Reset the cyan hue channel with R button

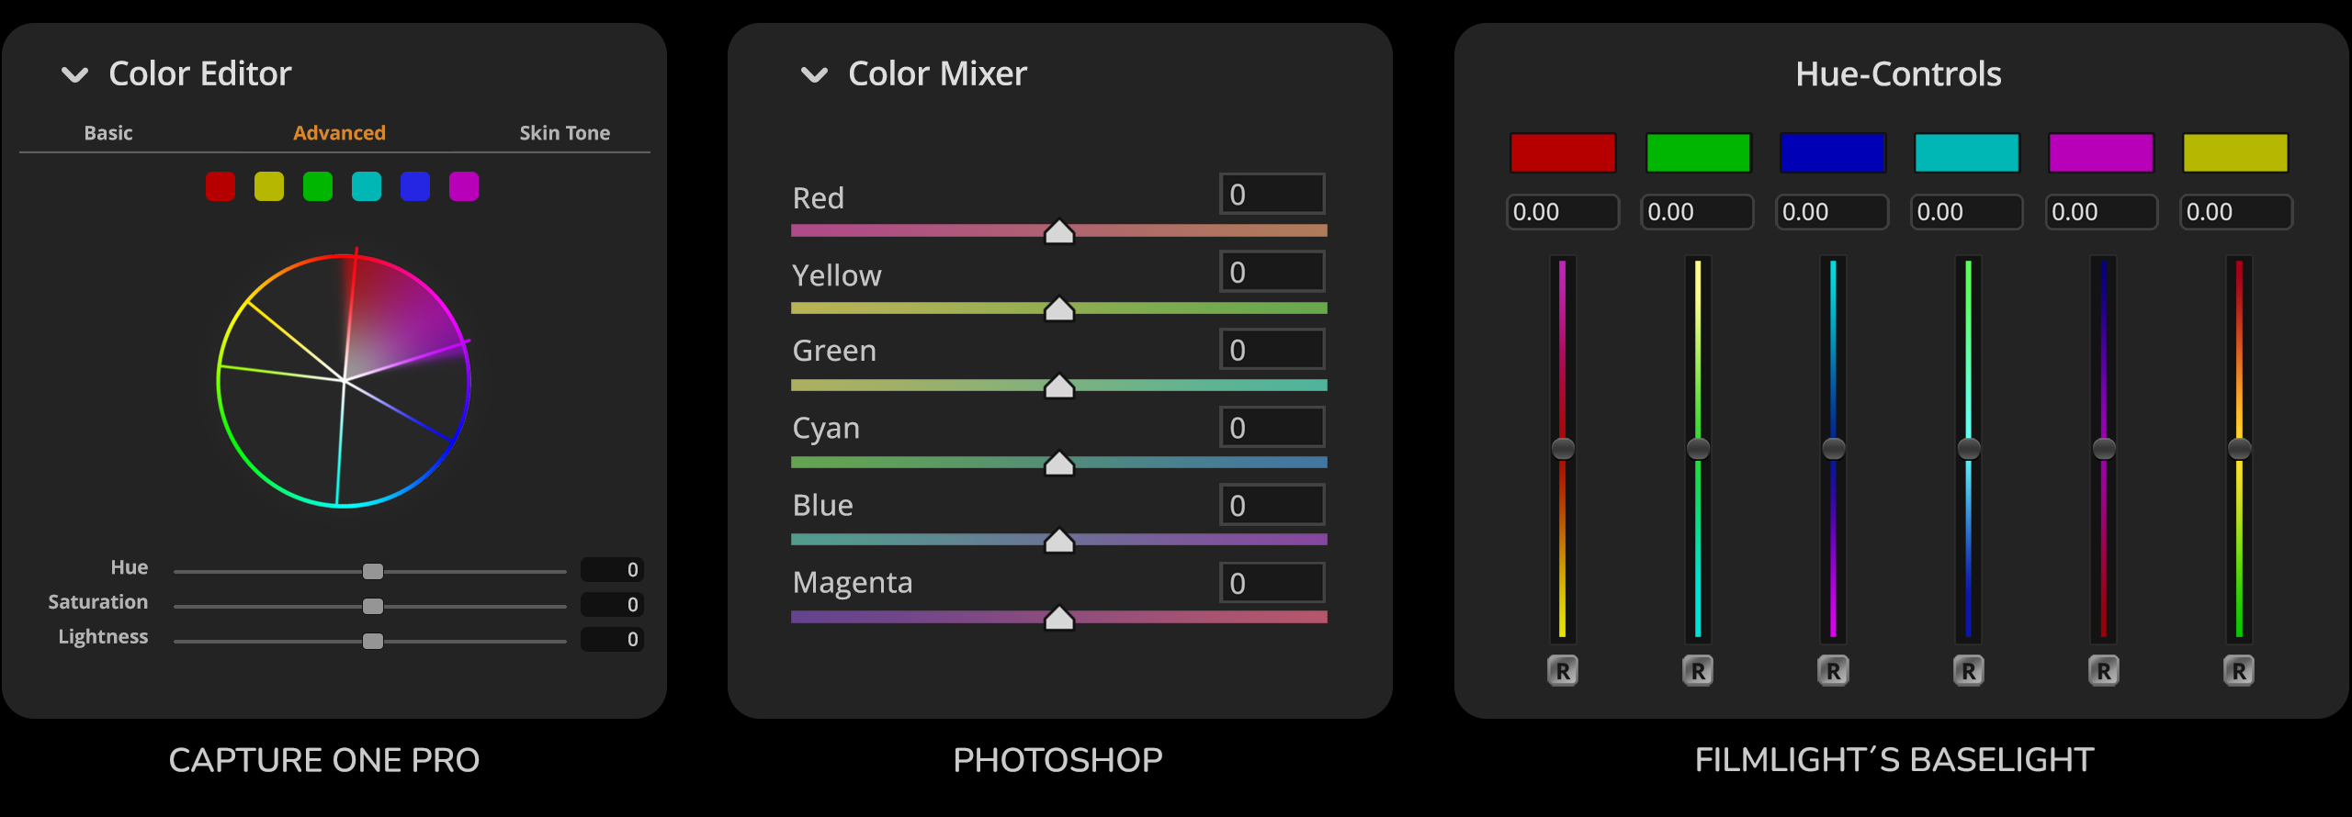click(1967, 671)
